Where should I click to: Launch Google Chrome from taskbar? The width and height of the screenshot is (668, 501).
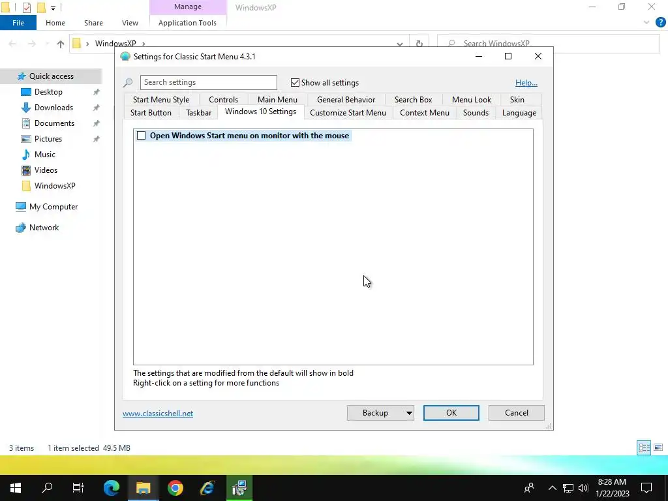pos(175,488)
